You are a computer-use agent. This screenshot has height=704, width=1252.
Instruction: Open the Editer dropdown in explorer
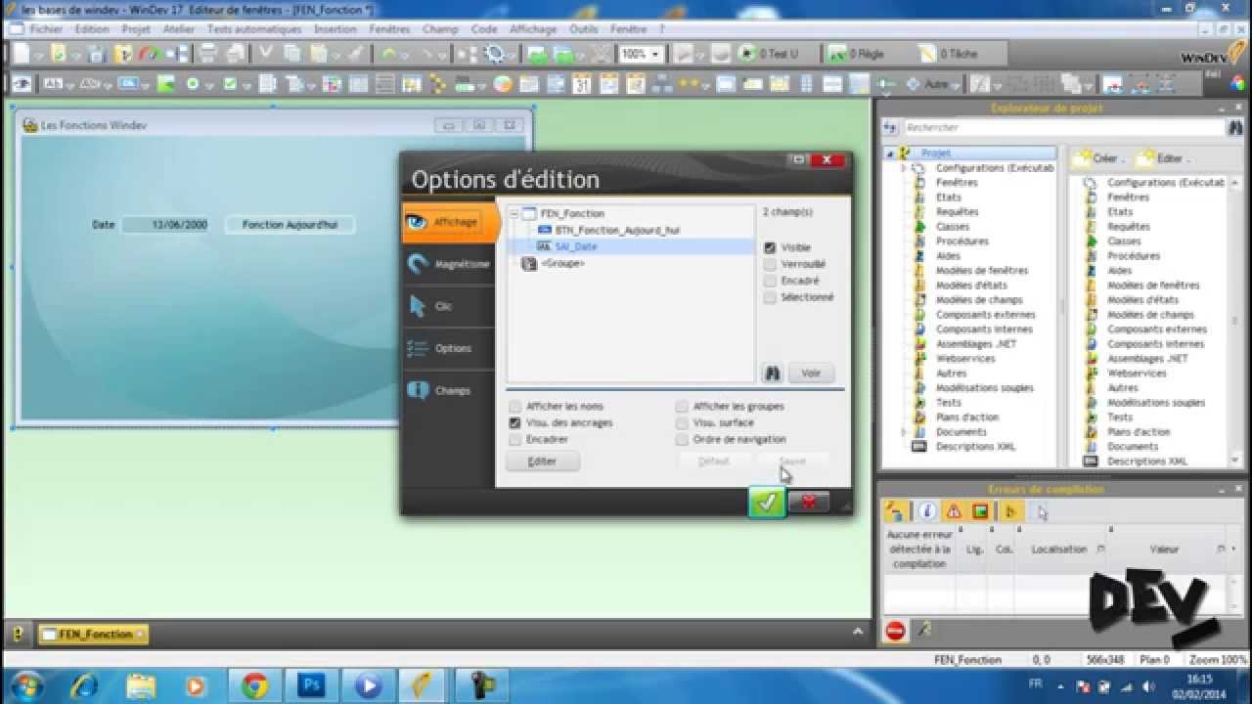pos(1164,157)
